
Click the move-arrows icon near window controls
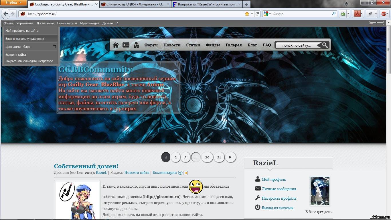tap(347, 4)
